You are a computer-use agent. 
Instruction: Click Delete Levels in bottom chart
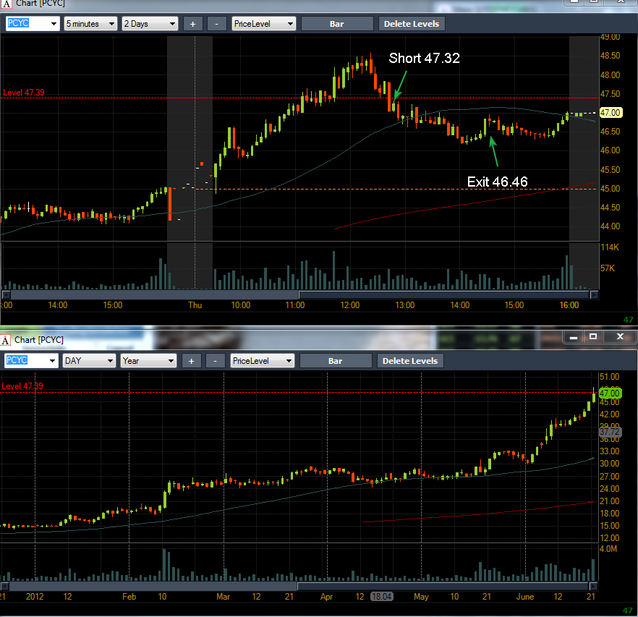click(410, 361)
